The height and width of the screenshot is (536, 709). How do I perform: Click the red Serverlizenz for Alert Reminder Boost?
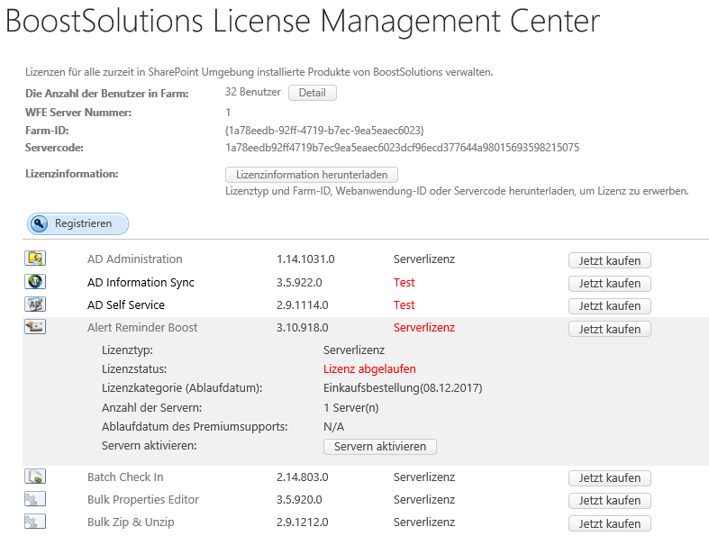tap(424, 328)
